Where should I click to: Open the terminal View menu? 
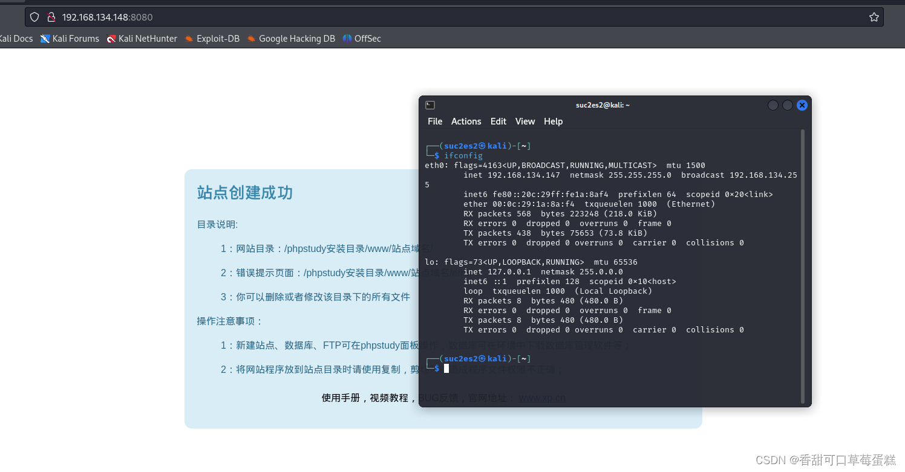point(525,121)
